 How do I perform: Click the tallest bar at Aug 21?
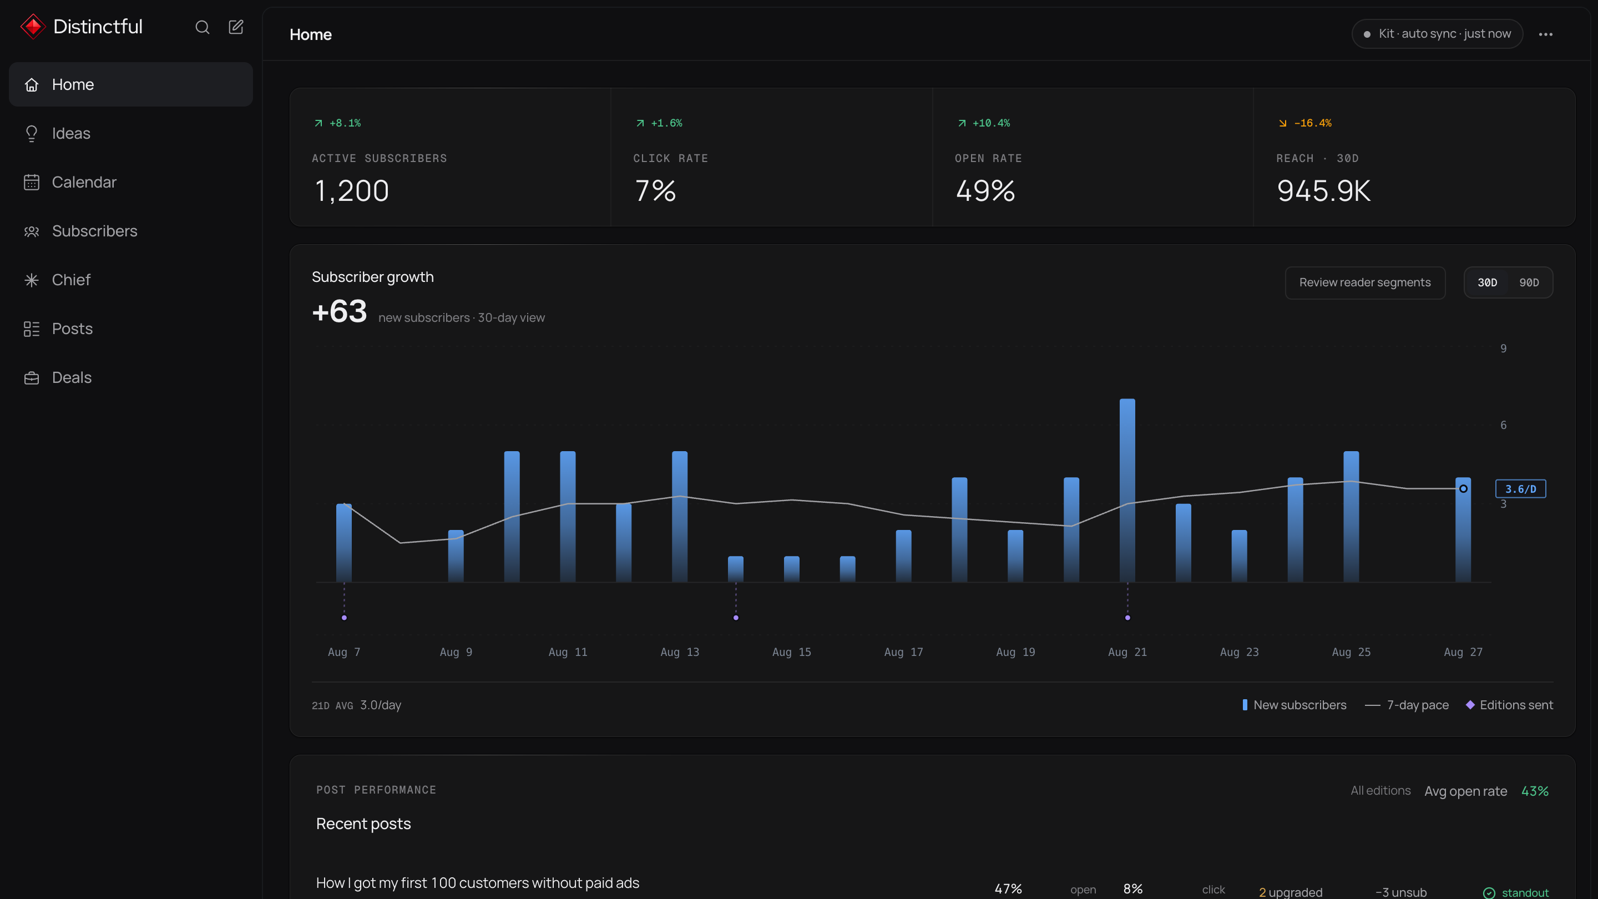tap(1128, 490)
